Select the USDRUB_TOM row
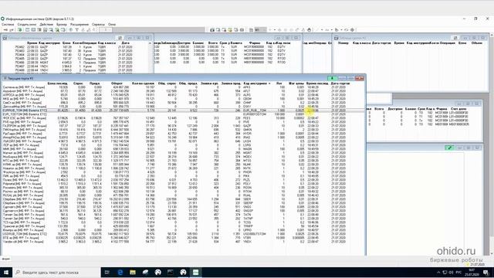Viewport: 494px width, 278px height. (183, 234)
